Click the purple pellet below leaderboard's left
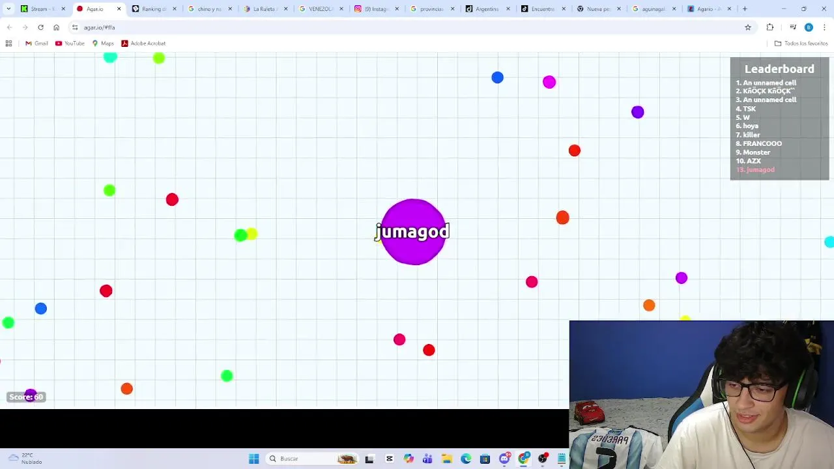This screenshot has height=469, width=834. [x=637, y=112]
